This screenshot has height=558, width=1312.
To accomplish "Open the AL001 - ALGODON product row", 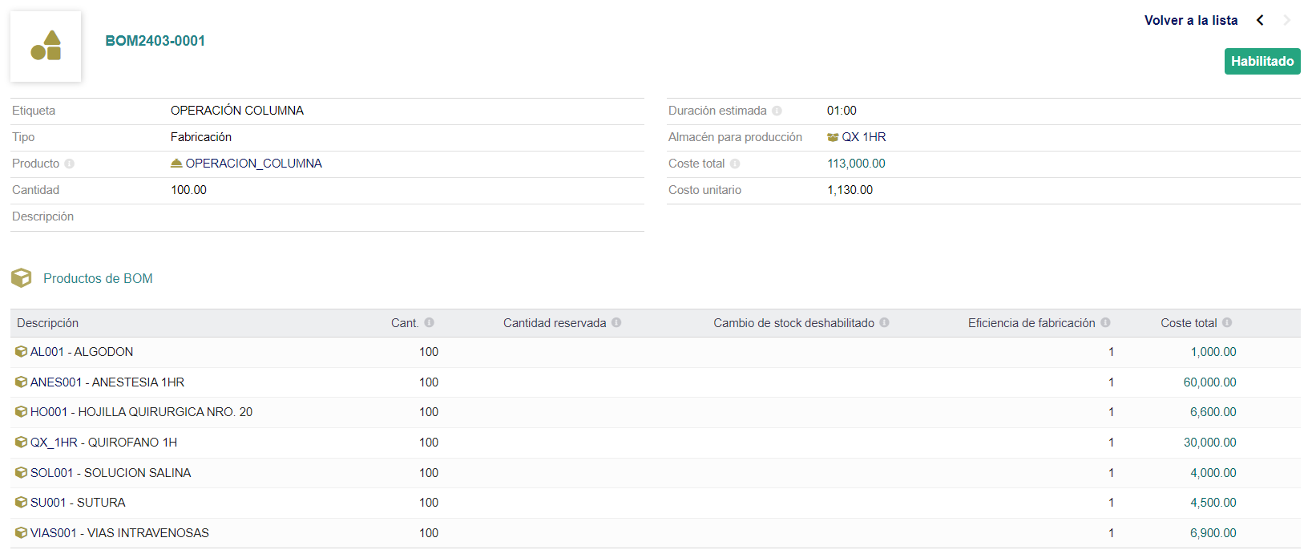I will [x=82, y=352].
